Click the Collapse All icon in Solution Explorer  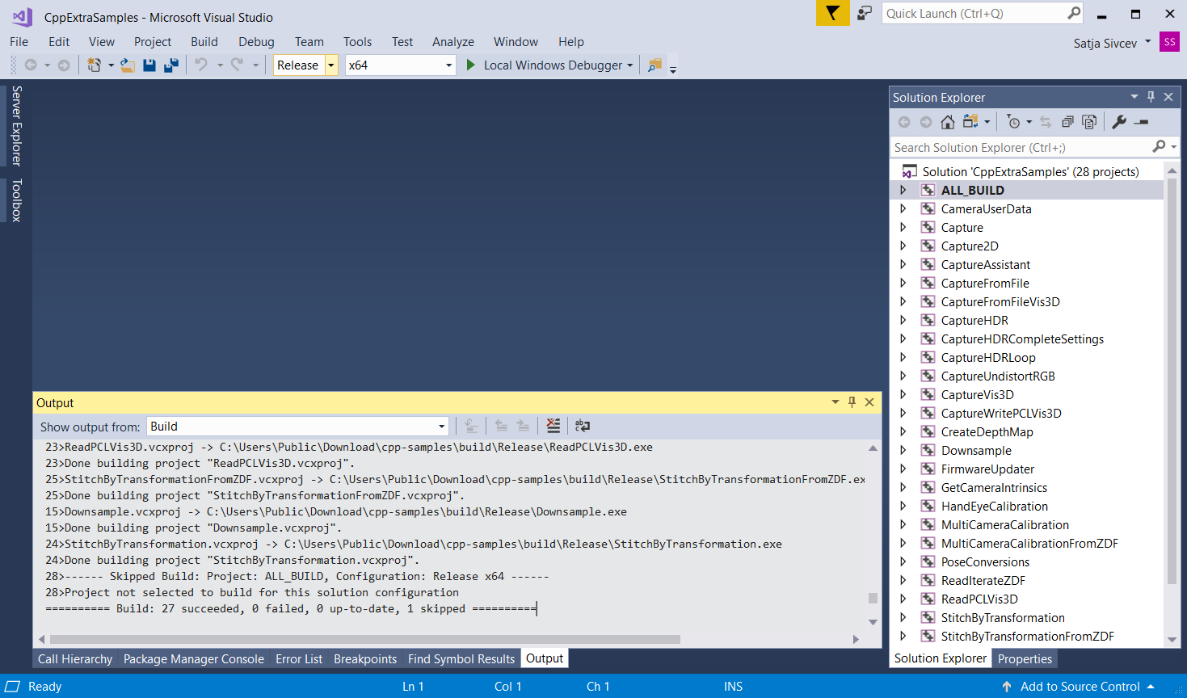(1067, 122)
